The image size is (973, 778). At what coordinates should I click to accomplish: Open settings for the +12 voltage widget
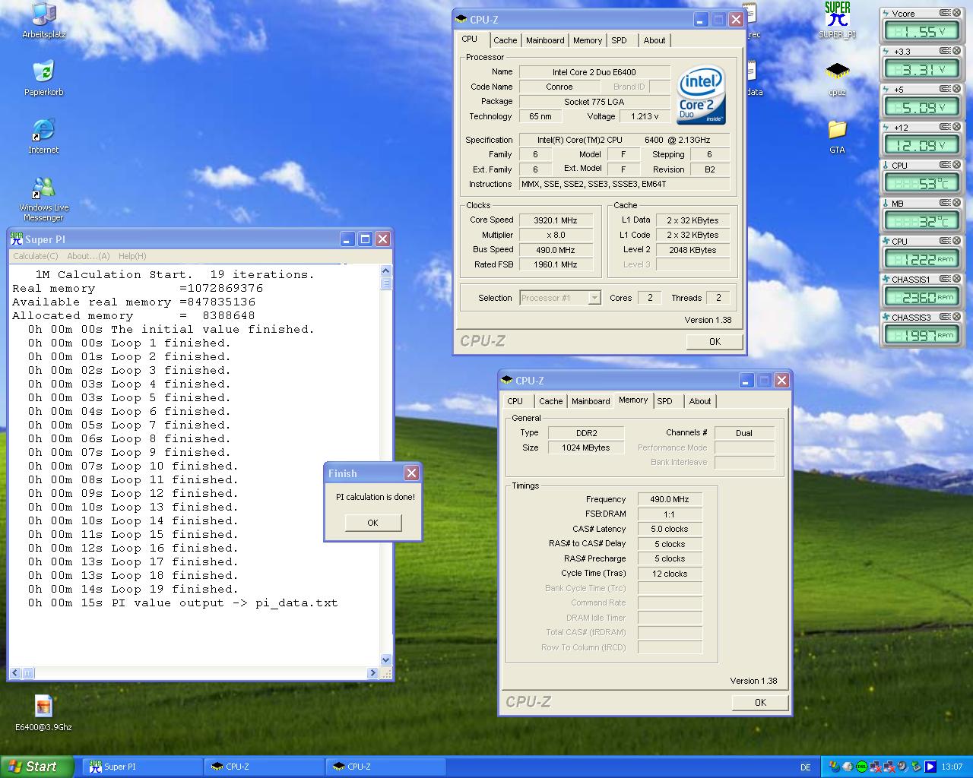pyautogui.click(x=945, y=127)
